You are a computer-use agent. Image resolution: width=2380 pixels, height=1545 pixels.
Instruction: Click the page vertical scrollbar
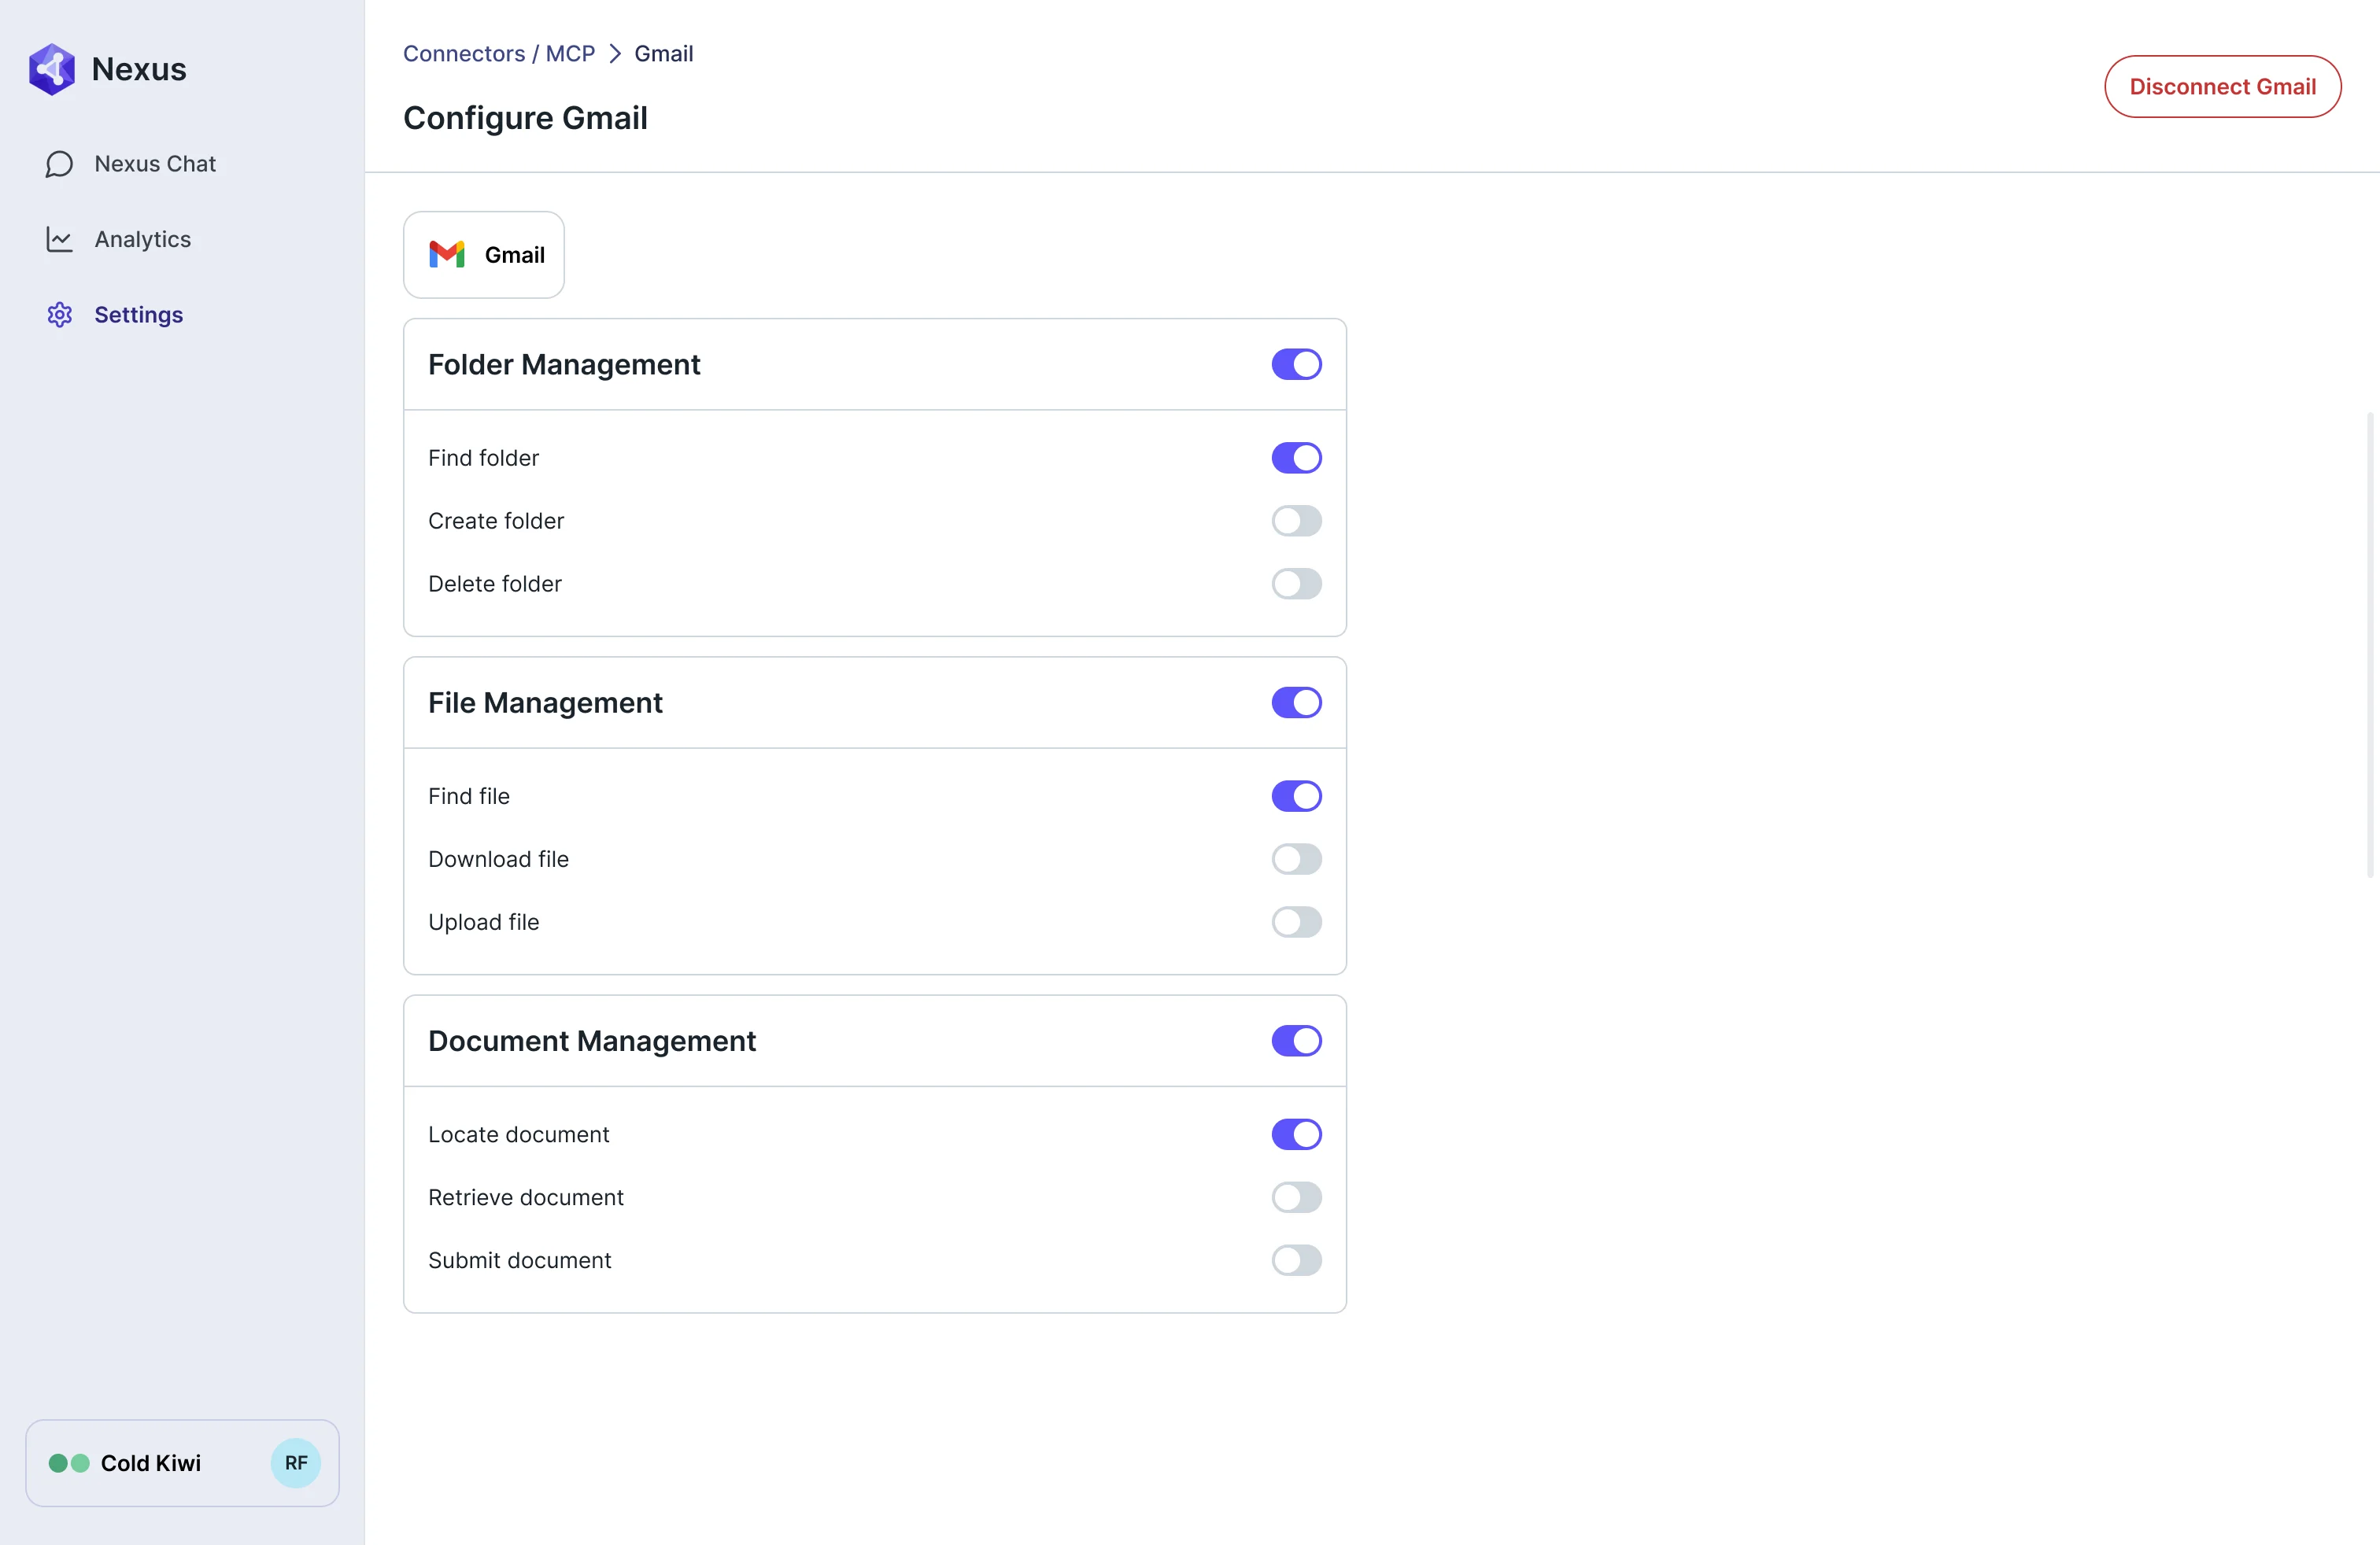(x=2370, y=643)
